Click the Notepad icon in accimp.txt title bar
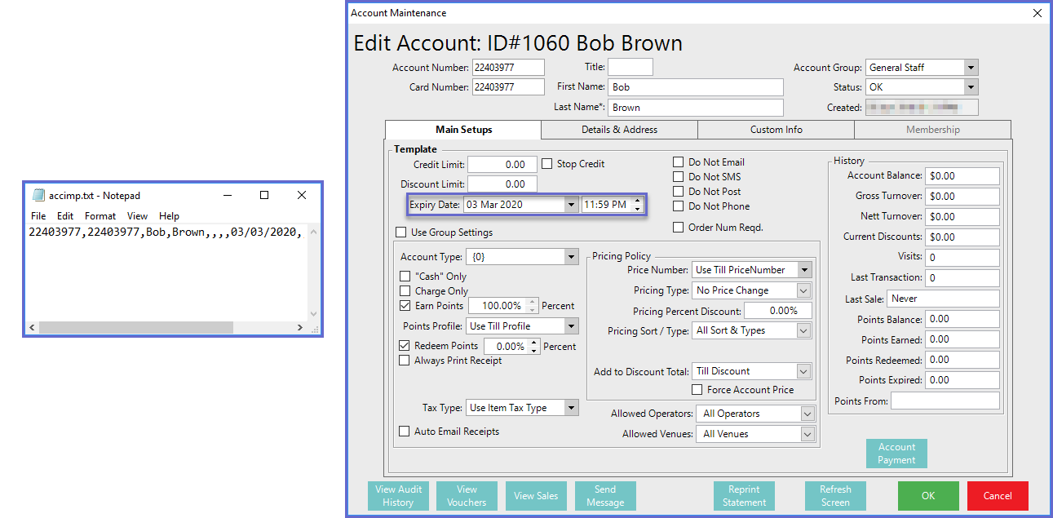 point(38,196)
